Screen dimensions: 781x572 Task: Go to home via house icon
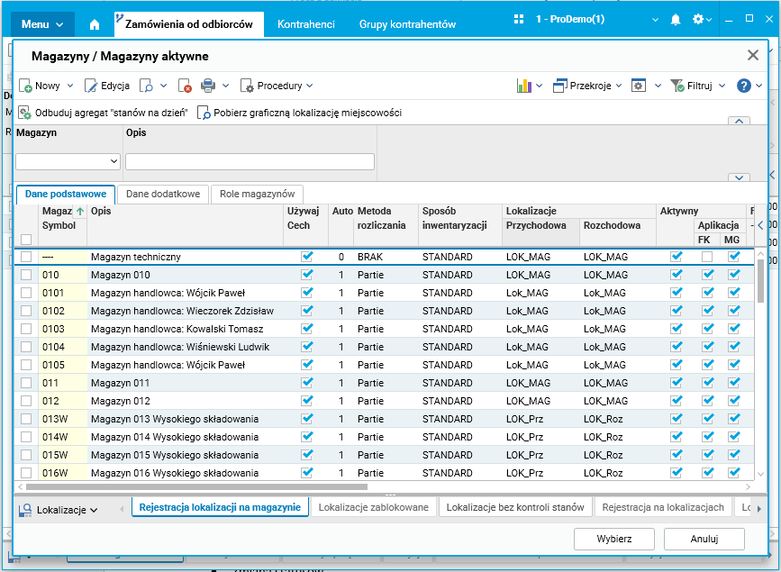pos(95,24)
